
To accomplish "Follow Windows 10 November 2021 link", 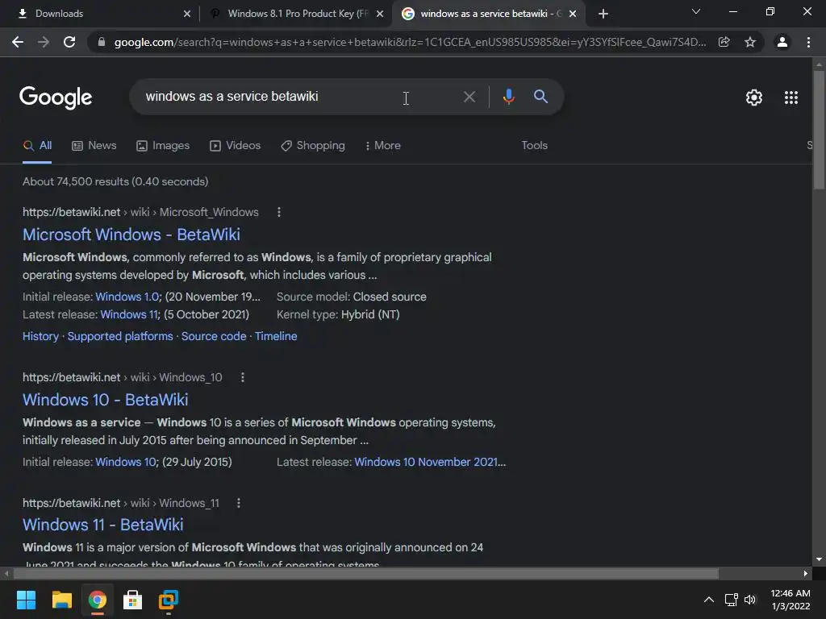I will click(430, 462).
